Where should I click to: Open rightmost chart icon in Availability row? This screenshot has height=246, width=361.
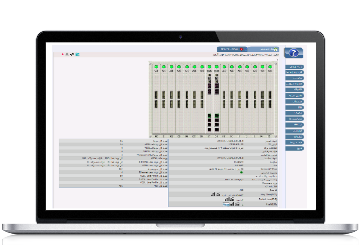[238, 204]
